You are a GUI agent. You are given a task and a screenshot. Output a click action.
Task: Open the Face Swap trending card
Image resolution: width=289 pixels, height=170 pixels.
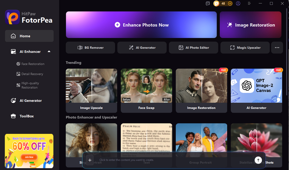click(146, 91)
